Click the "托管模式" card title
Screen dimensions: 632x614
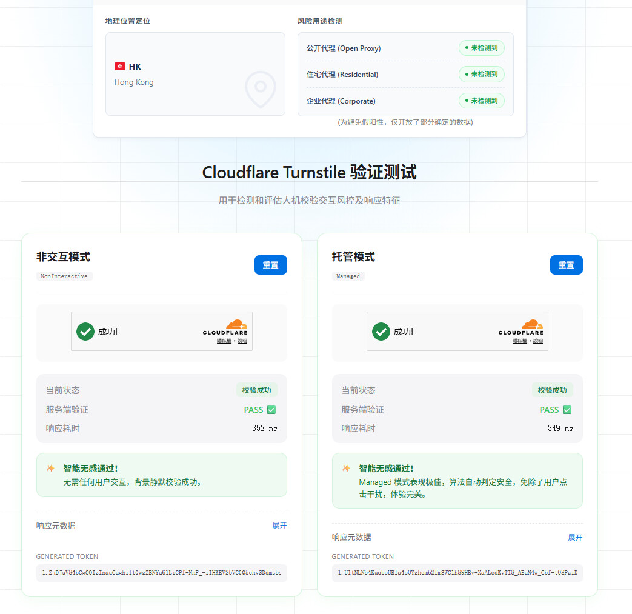point(353,257)
